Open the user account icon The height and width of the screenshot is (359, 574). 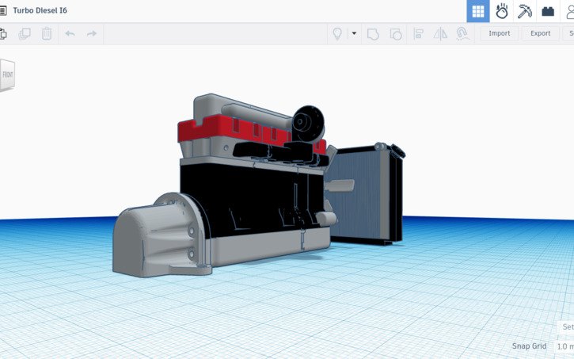(x=569, y=11)
